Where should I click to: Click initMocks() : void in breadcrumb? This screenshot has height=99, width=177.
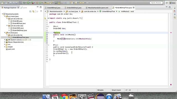click(127, 12)
